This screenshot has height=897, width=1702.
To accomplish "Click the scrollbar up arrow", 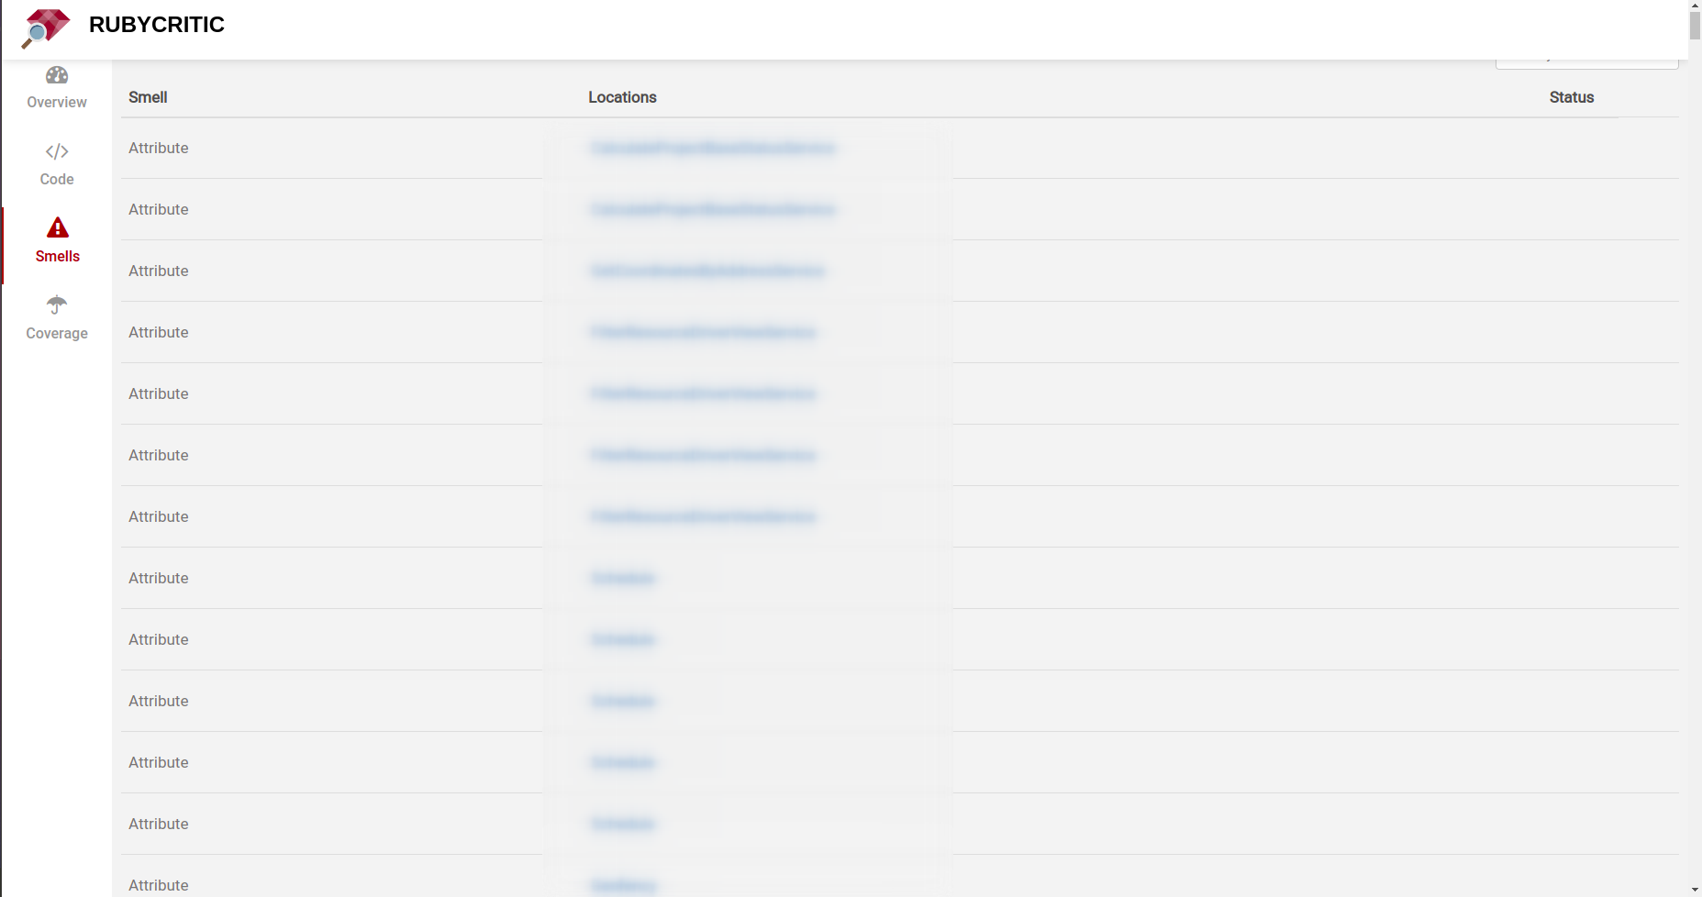I will [1694, 6].
